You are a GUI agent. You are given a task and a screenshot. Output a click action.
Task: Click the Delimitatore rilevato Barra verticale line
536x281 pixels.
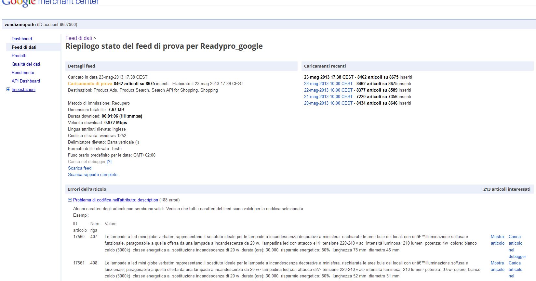pos(103,142)
